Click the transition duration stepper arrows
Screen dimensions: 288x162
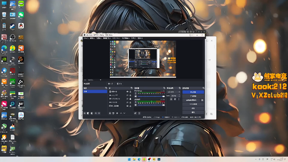179,96
